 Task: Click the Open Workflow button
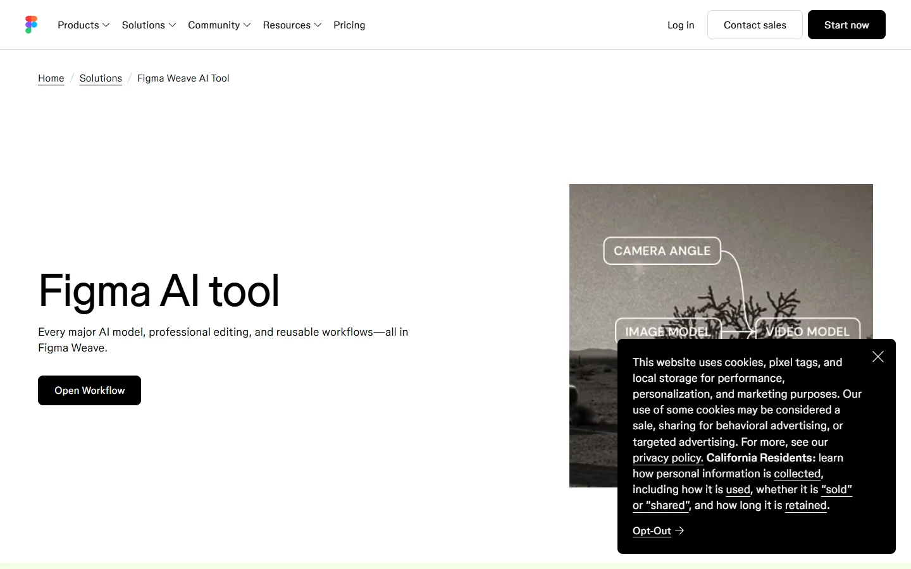click(89, 390)
